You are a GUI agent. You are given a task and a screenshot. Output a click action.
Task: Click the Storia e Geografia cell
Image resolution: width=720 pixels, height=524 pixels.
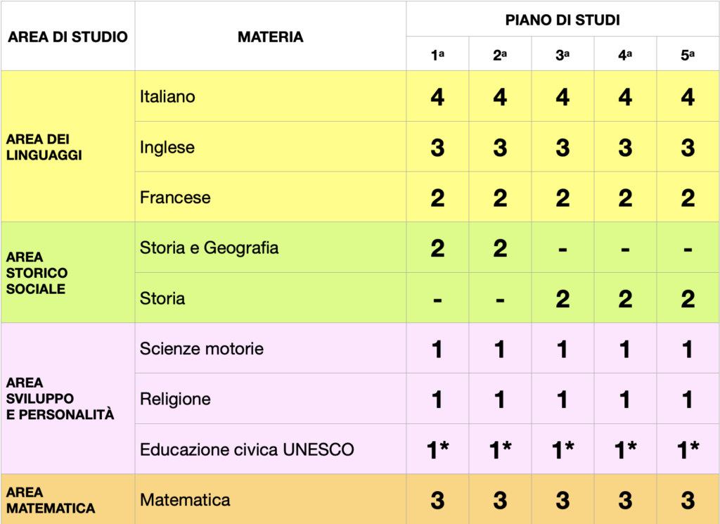coord(271,248)
